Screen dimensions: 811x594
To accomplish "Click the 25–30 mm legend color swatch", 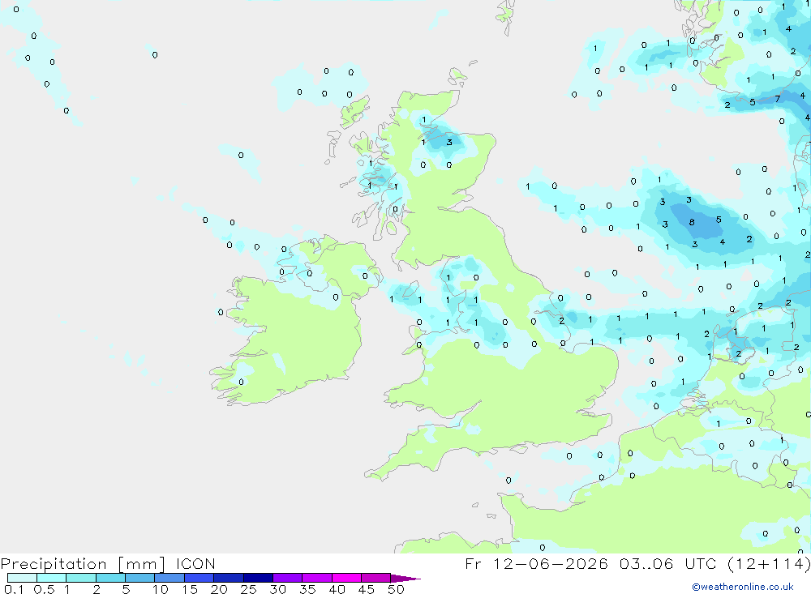I will tap(258, 578).
